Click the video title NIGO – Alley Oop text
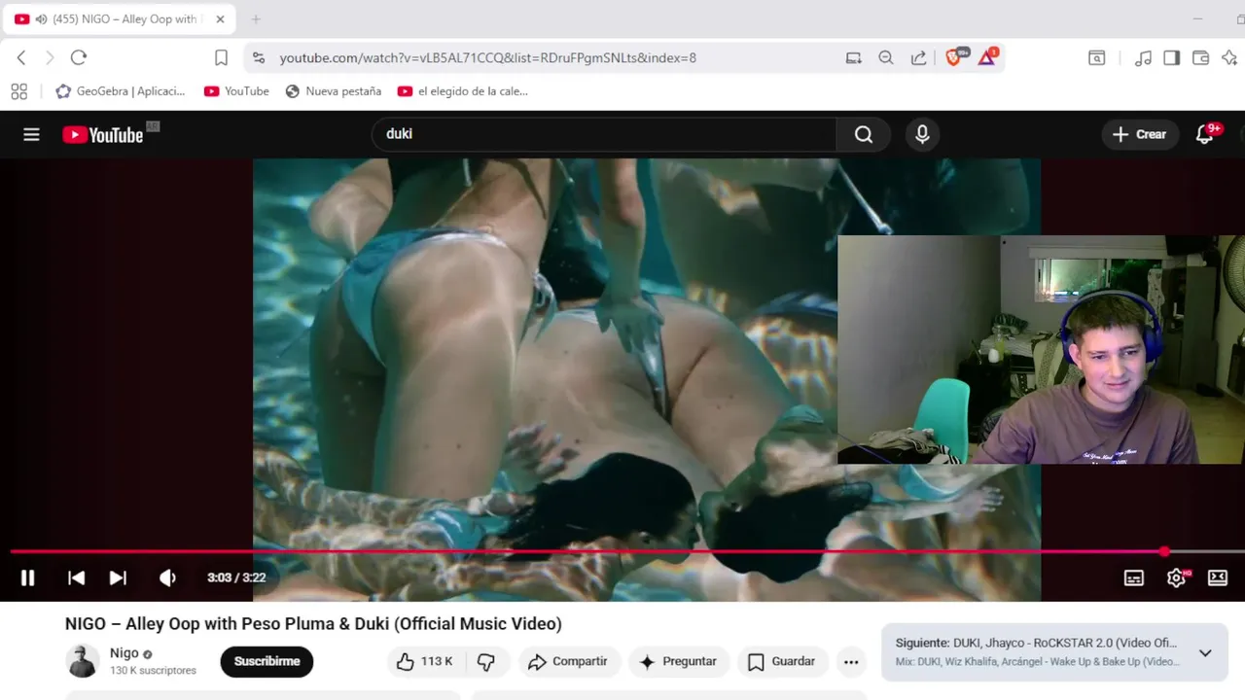Viewport: 1245px width, 700px height. coord(313,624)
